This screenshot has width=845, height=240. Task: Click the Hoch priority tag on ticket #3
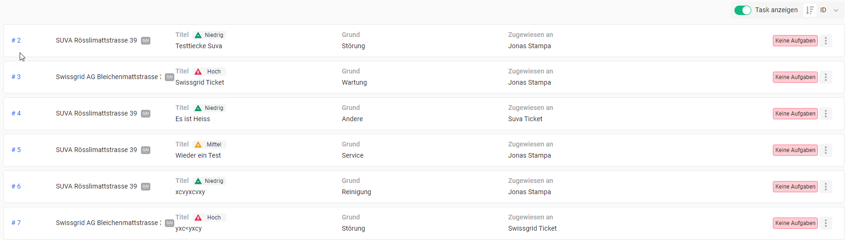pyautogui.click(x=209, y=72)
